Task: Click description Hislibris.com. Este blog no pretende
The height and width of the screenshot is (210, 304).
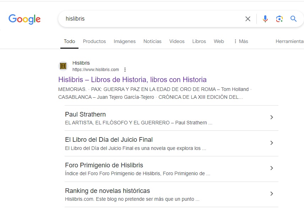Action: (x=132, y=199)
